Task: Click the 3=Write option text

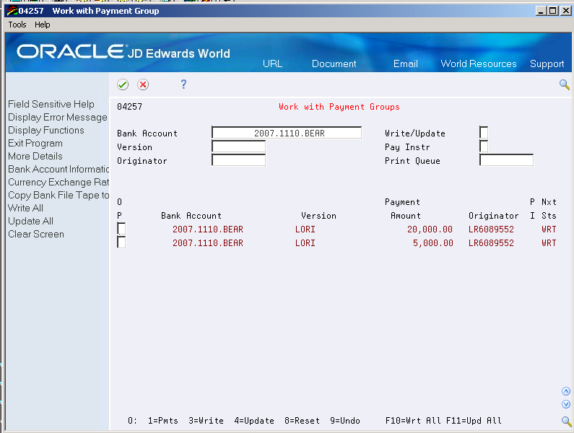Action: 206,421
